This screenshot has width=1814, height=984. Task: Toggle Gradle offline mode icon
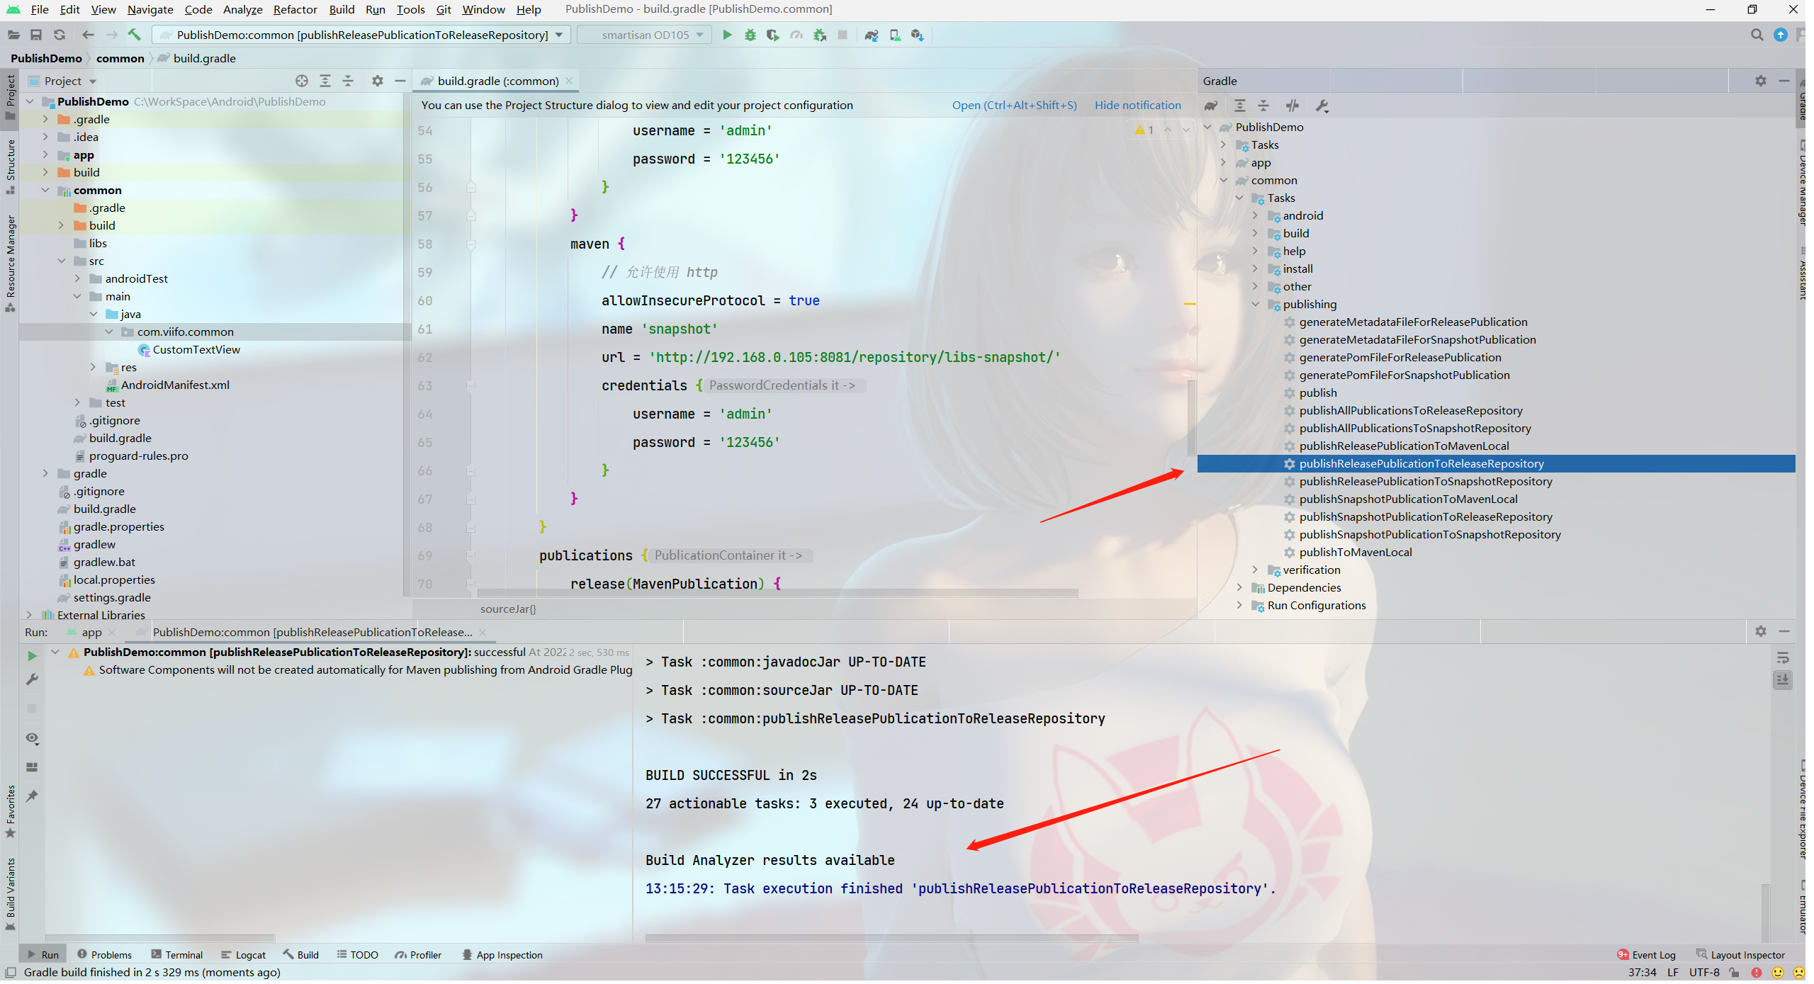point(1292,106)
